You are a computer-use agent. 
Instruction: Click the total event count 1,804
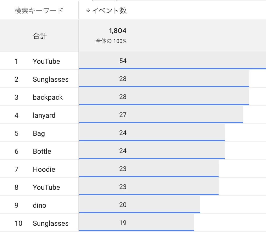coord(118,31)
